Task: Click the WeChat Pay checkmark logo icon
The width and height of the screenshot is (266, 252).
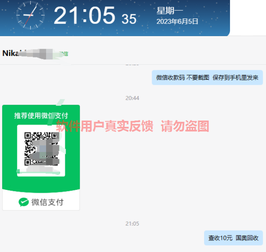Action: pos(23,202)
